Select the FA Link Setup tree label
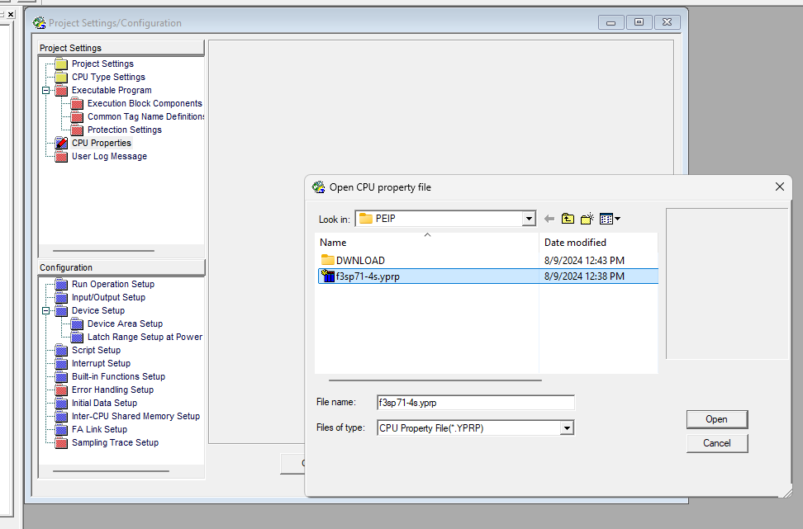The image size is (803, 529). [x=99, y=430]
